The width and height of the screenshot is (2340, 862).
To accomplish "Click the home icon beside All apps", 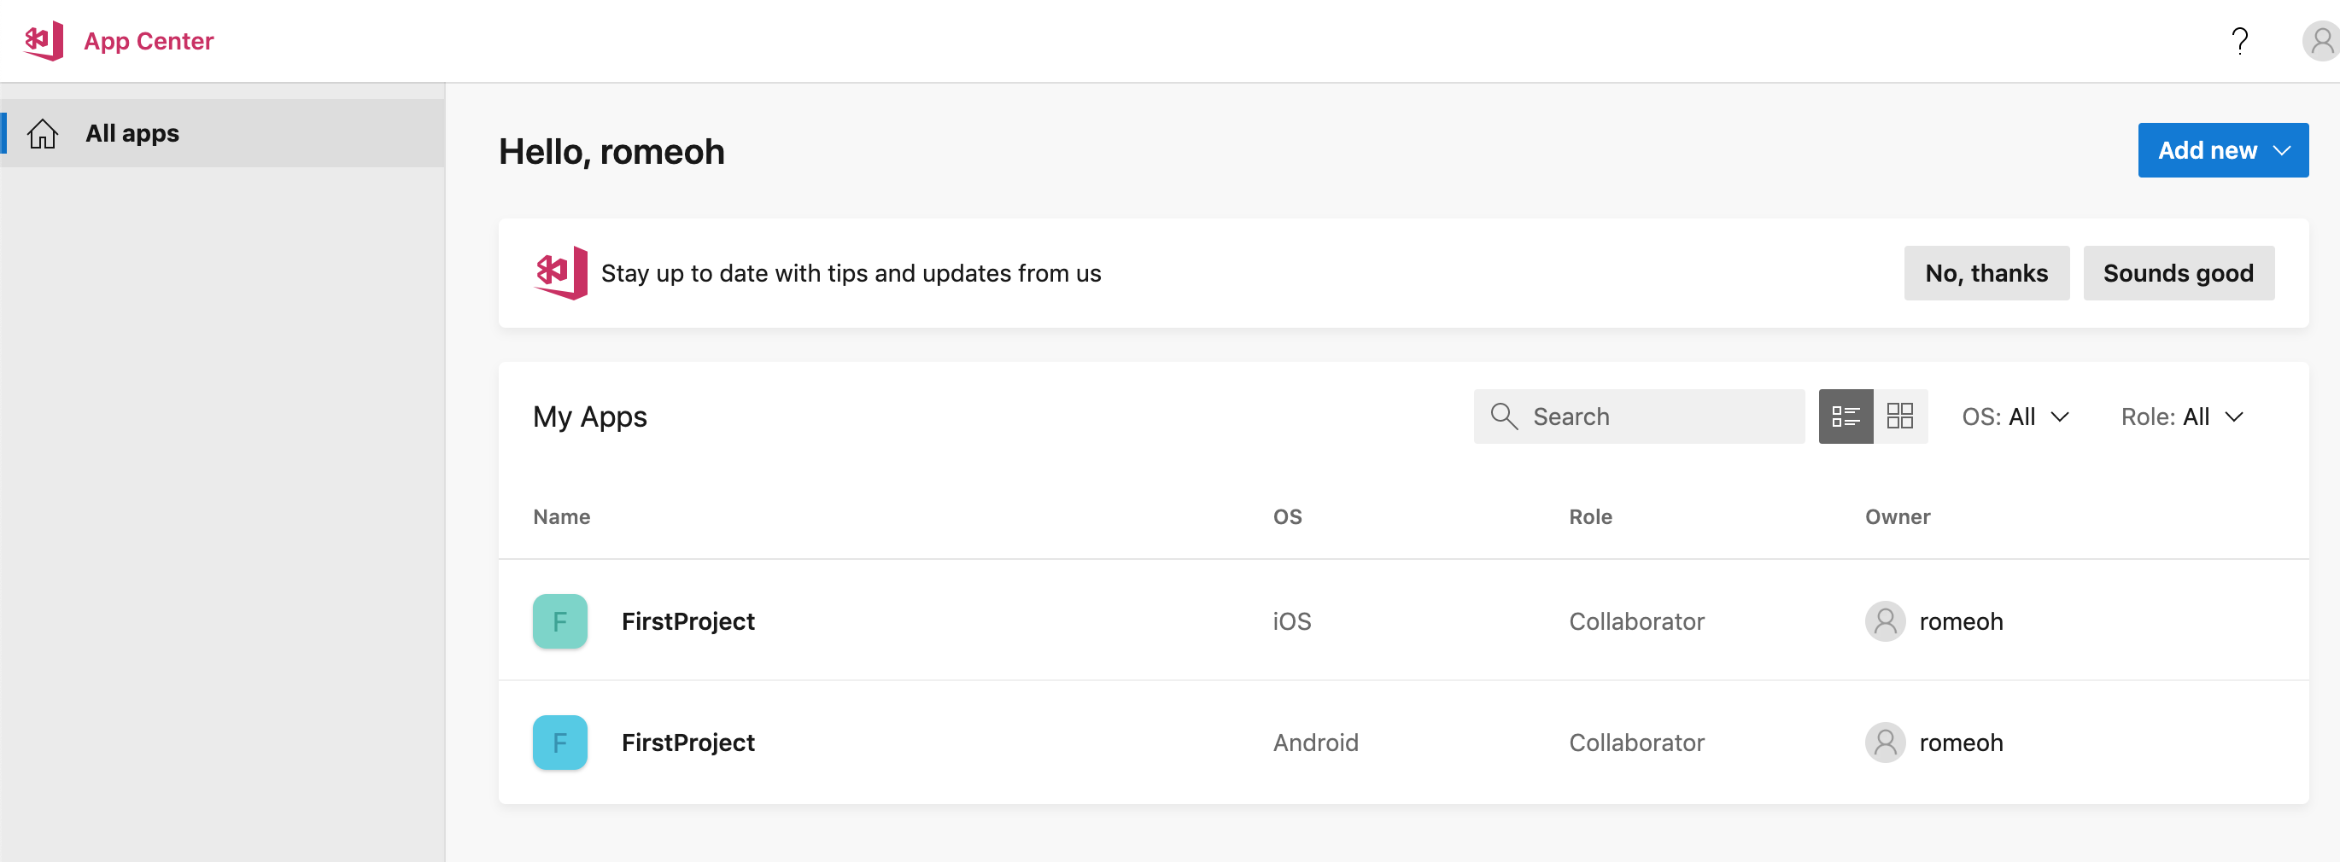I will [x=43, y=133].
